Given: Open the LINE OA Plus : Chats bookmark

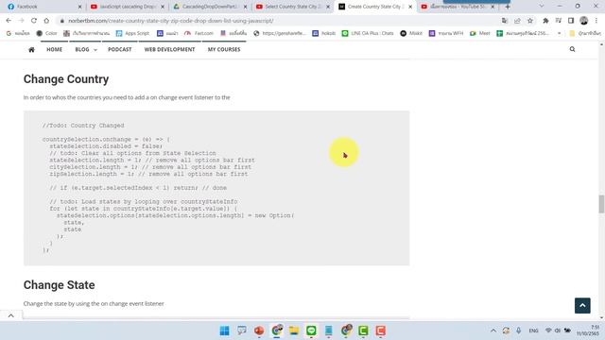Looking at the screenshot, I should 368,34.
